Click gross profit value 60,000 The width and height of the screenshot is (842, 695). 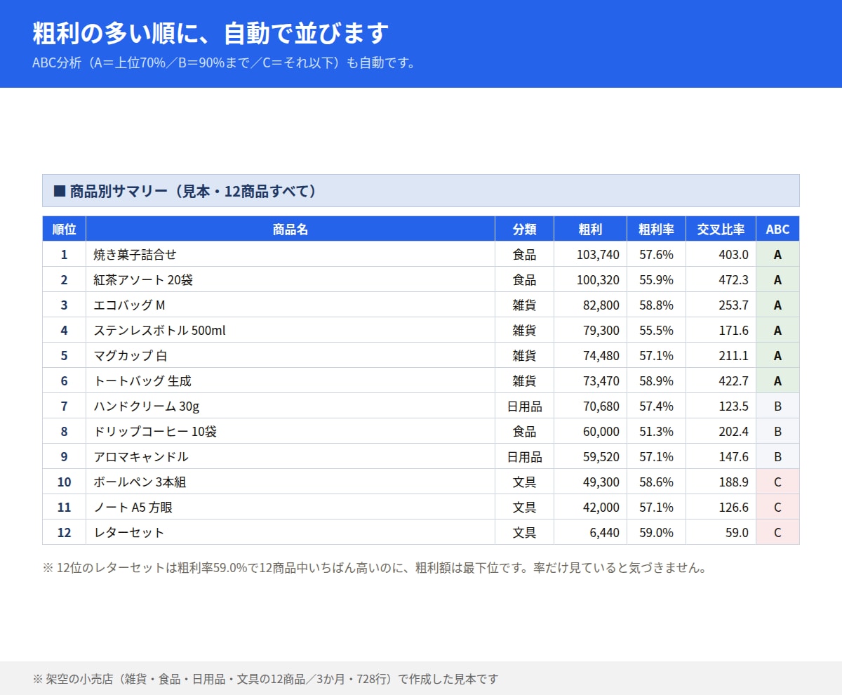(x=591, y=431)
